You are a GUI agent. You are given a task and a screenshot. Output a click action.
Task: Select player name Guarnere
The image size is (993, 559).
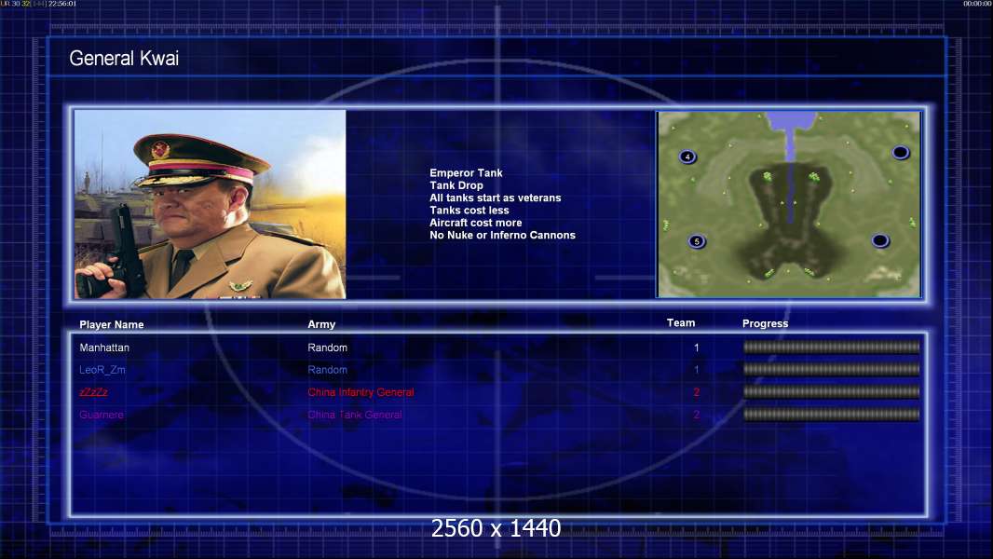102,415
